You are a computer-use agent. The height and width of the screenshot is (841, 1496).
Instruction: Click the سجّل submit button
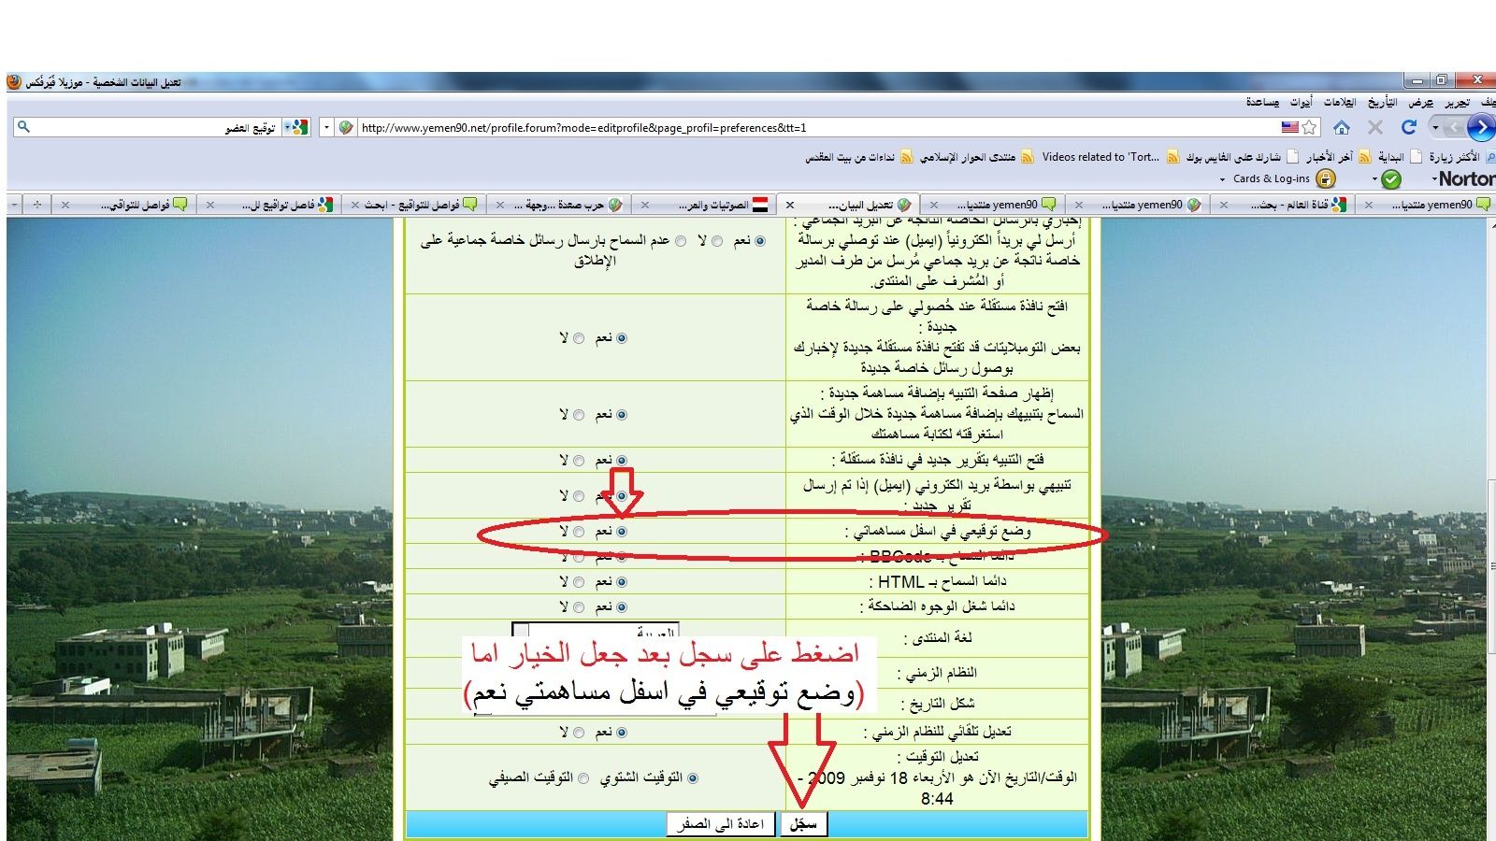(x=803, y=824)
